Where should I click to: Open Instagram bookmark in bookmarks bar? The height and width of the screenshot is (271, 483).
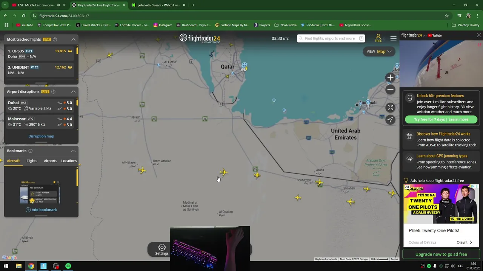(x=163, y=25)
